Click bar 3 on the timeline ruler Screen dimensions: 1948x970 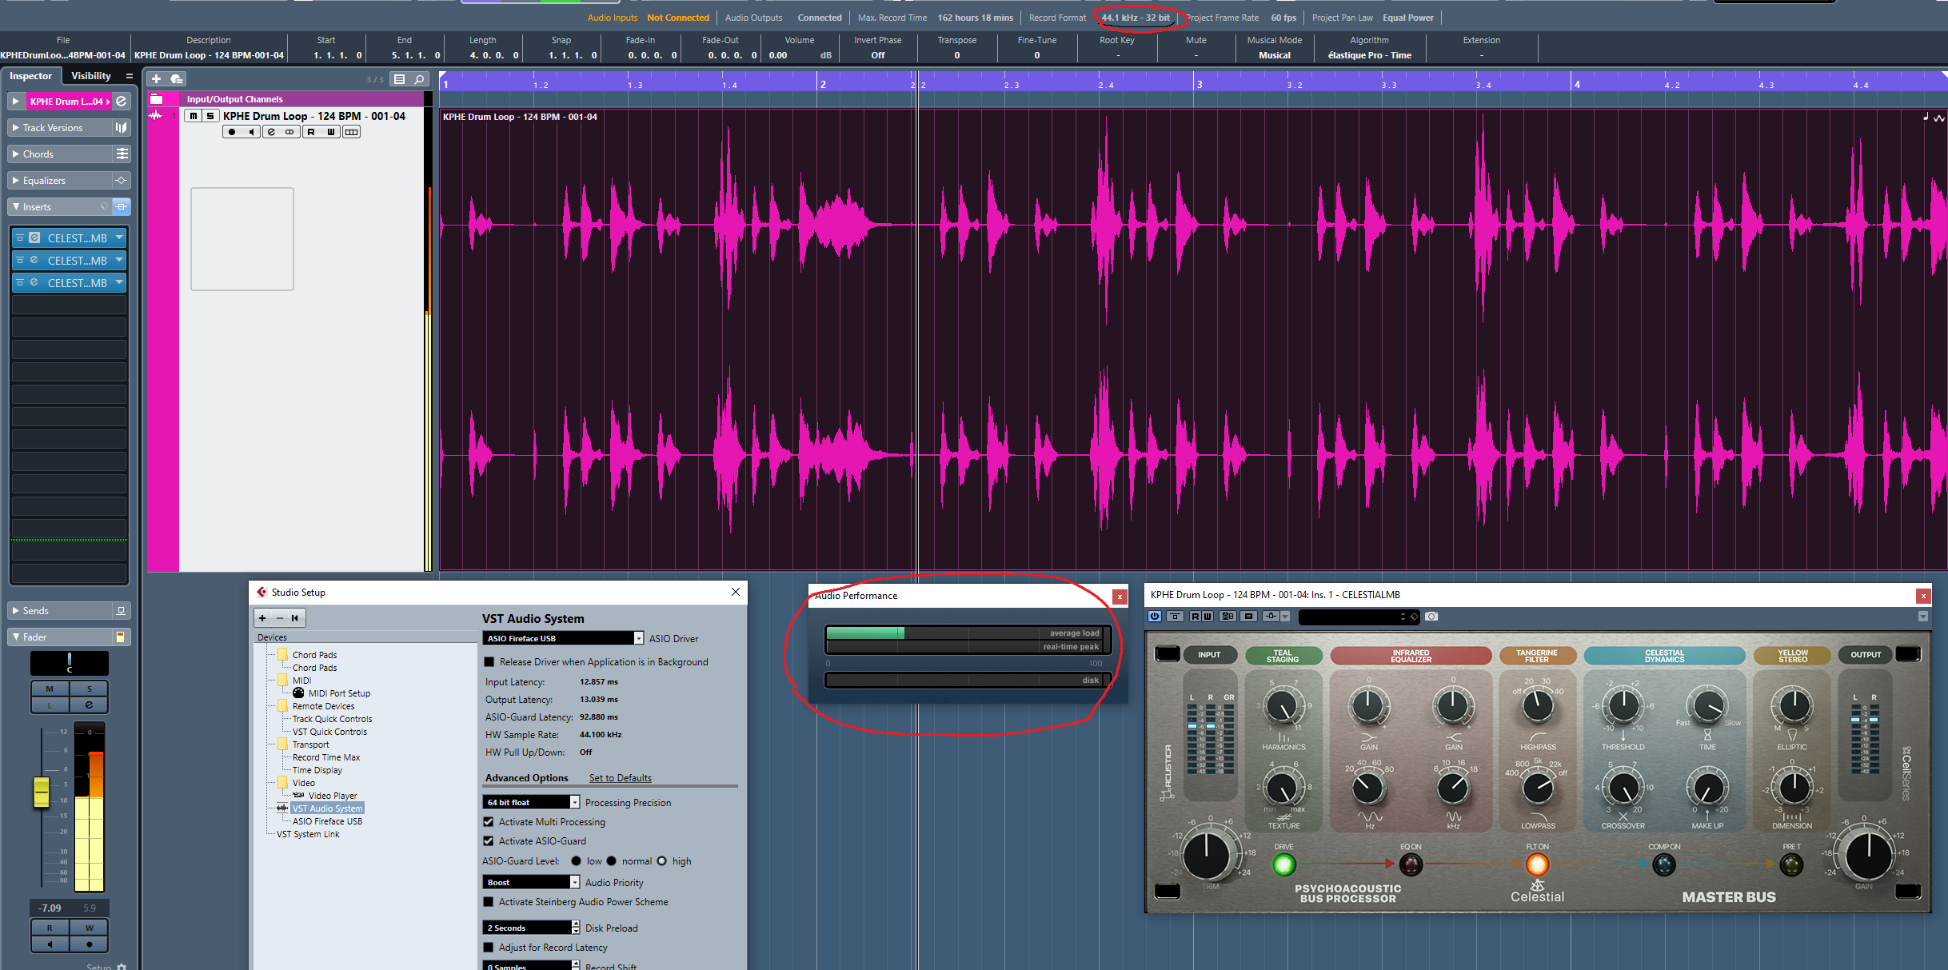[x=1200, y=84]
